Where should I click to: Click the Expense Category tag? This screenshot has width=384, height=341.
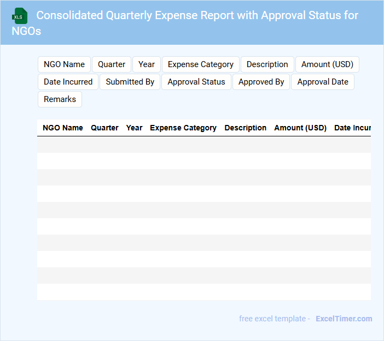(x=201, y=64)
